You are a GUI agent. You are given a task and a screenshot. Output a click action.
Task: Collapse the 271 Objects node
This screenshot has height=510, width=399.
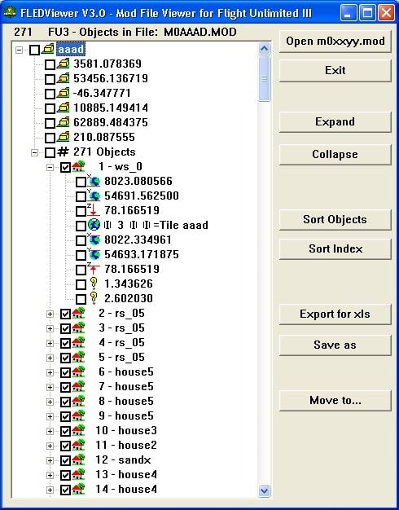[x=34, y=152]
